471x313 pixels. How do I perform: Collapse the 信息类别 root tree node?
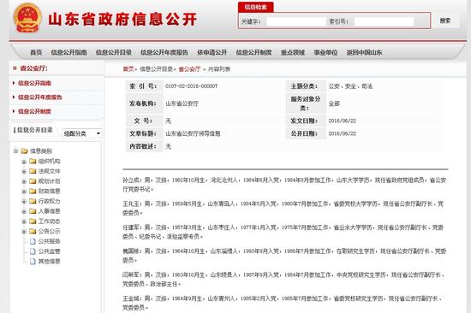click(15, 151)
